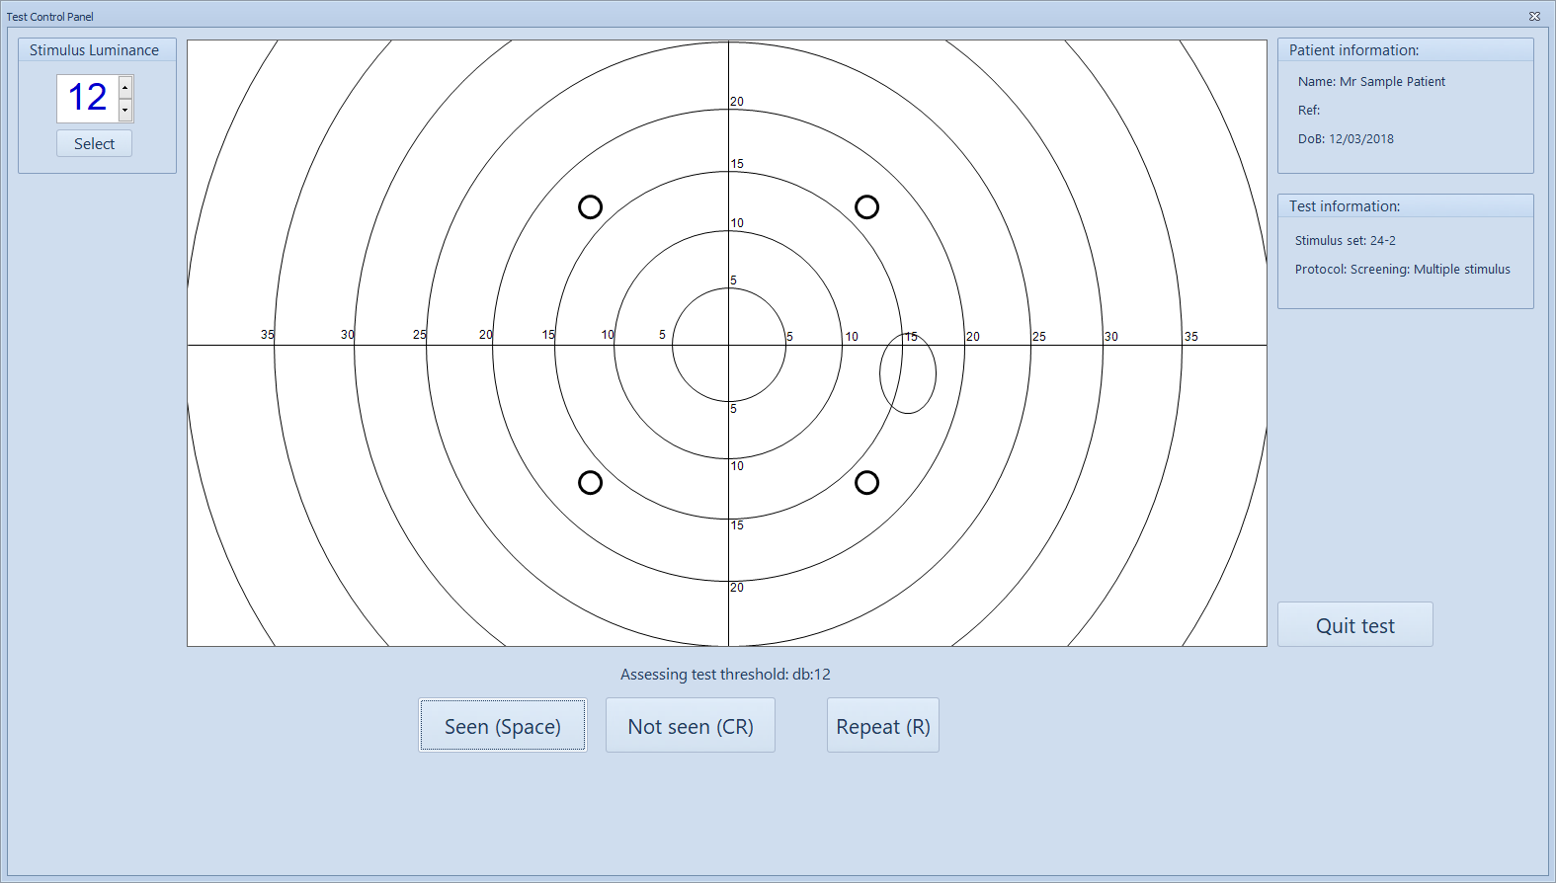The image size is (1556, 883).
Task: Decrease stimulus luminance with down arrow
Action: tap(125, 110)
